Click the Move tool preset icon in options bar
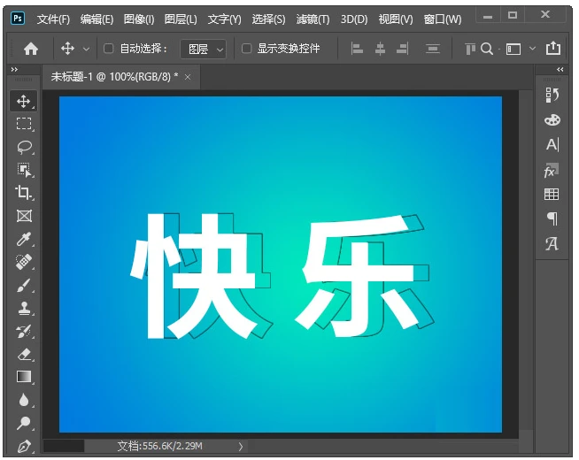The height and width of the screenshot is (460, 579). point(67,49)
